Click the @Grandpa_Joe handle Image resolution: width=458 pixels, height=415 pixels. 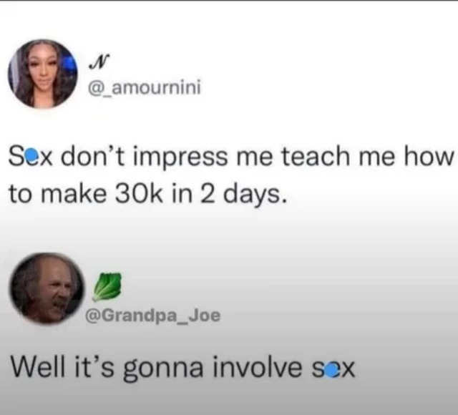(x=152, y=316)
